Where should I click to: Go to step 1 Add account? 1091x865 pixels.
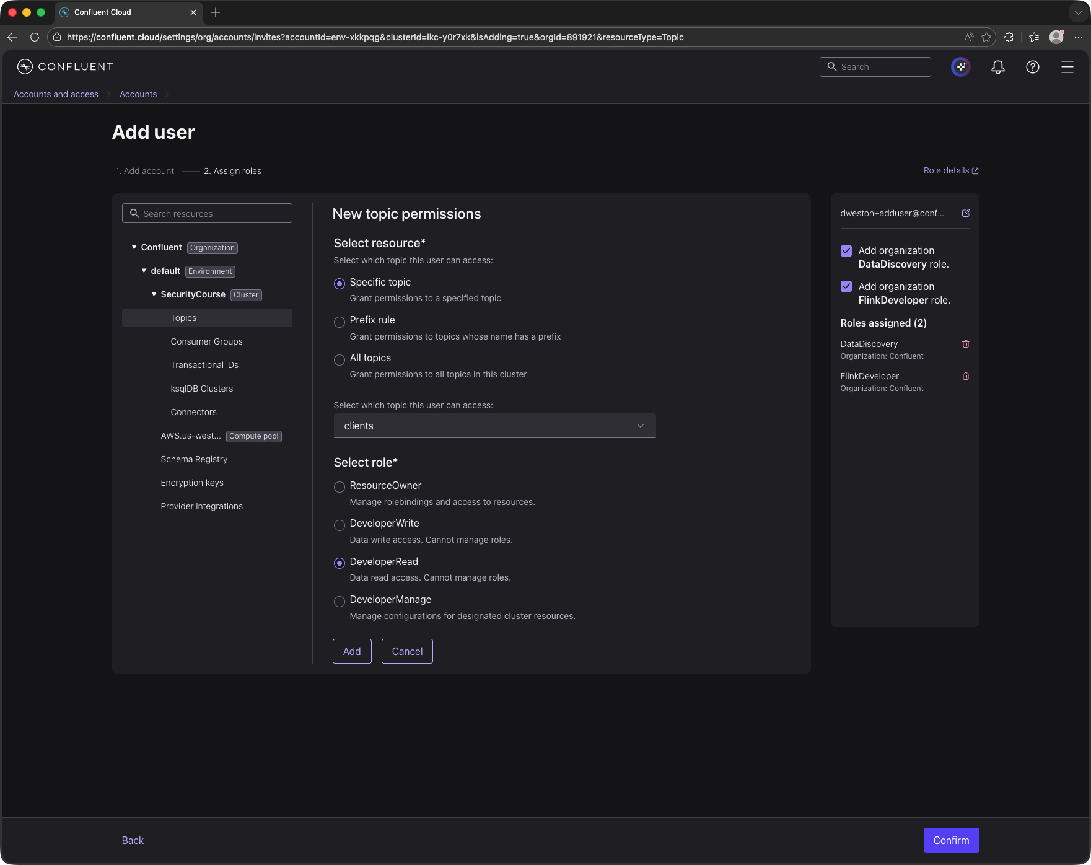[145, 171]
